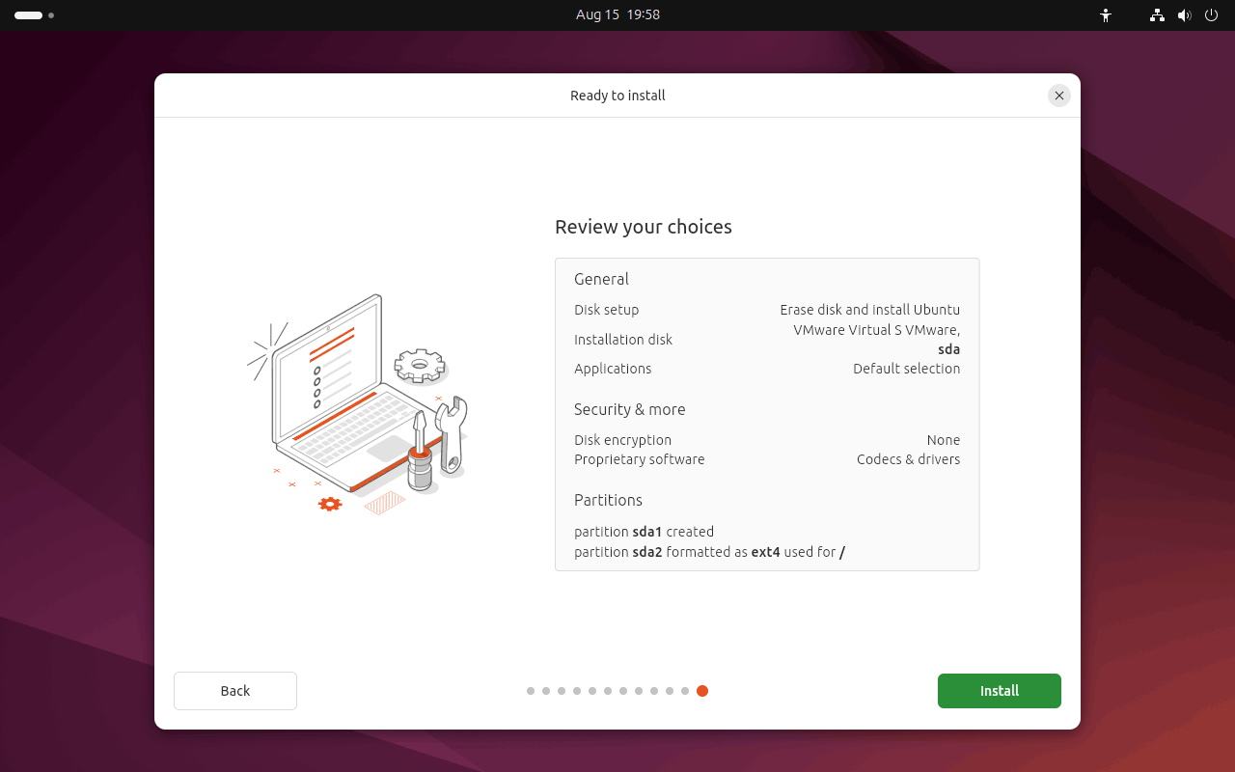1235x772 pixels.
Task: Click the gray gear in the illustration
Action: (420, 366)
